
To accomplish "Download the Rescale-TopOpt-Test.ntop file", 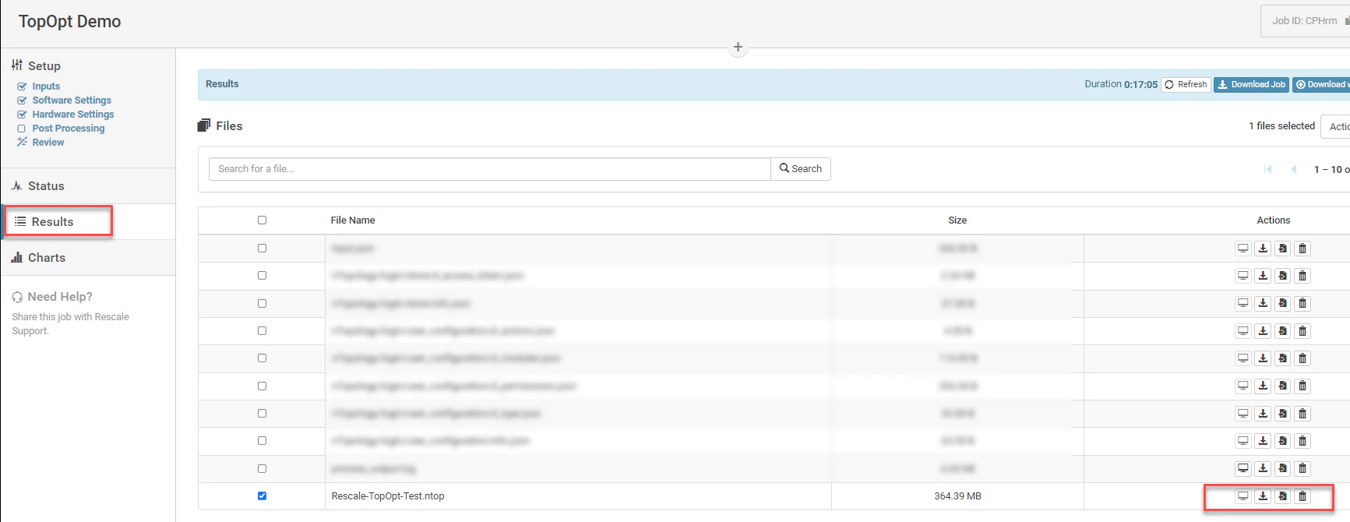I will (x=1263, y=496).
